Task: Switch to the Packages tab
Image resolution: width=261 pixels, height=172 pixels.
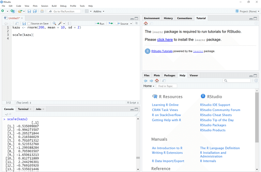Action: (170, 75)
